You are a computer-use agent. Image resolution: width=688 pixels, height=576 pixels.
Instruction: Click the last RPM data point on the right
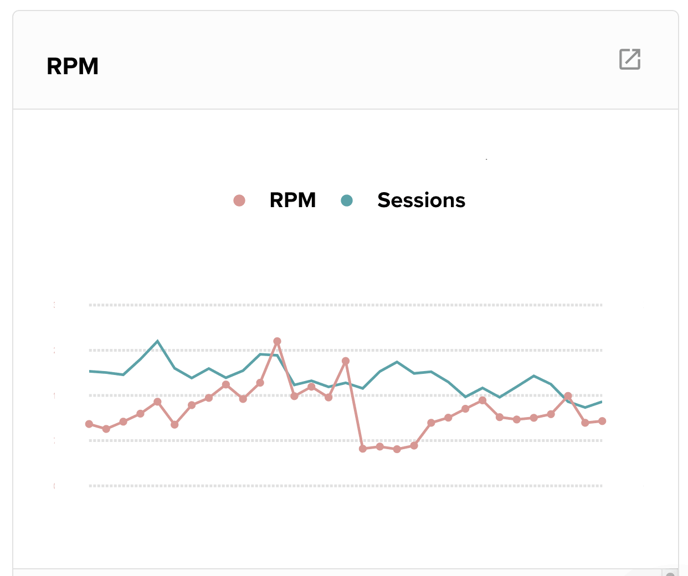tap(602, 421)
